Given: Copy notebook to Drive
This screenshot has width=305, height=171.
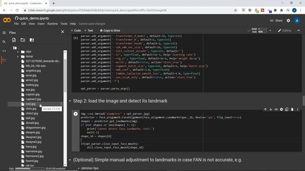Looking at the screenshot, I should [x=110, y=30].
